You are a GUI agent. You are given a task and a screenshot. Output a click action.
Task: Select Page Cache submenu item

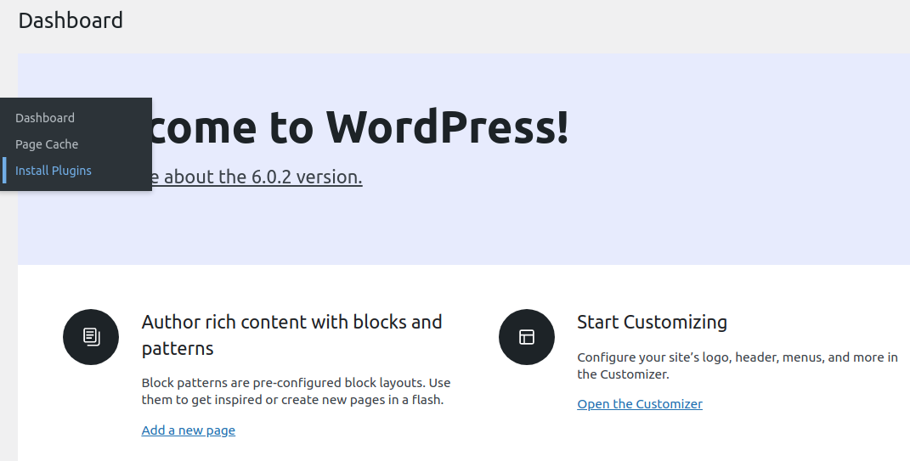(47, 143)
